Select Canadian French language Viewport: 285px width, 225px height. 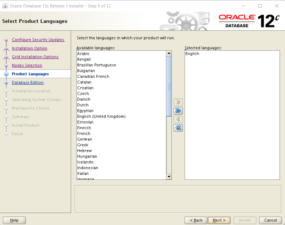pyautogui.click(x=121, y=76)
